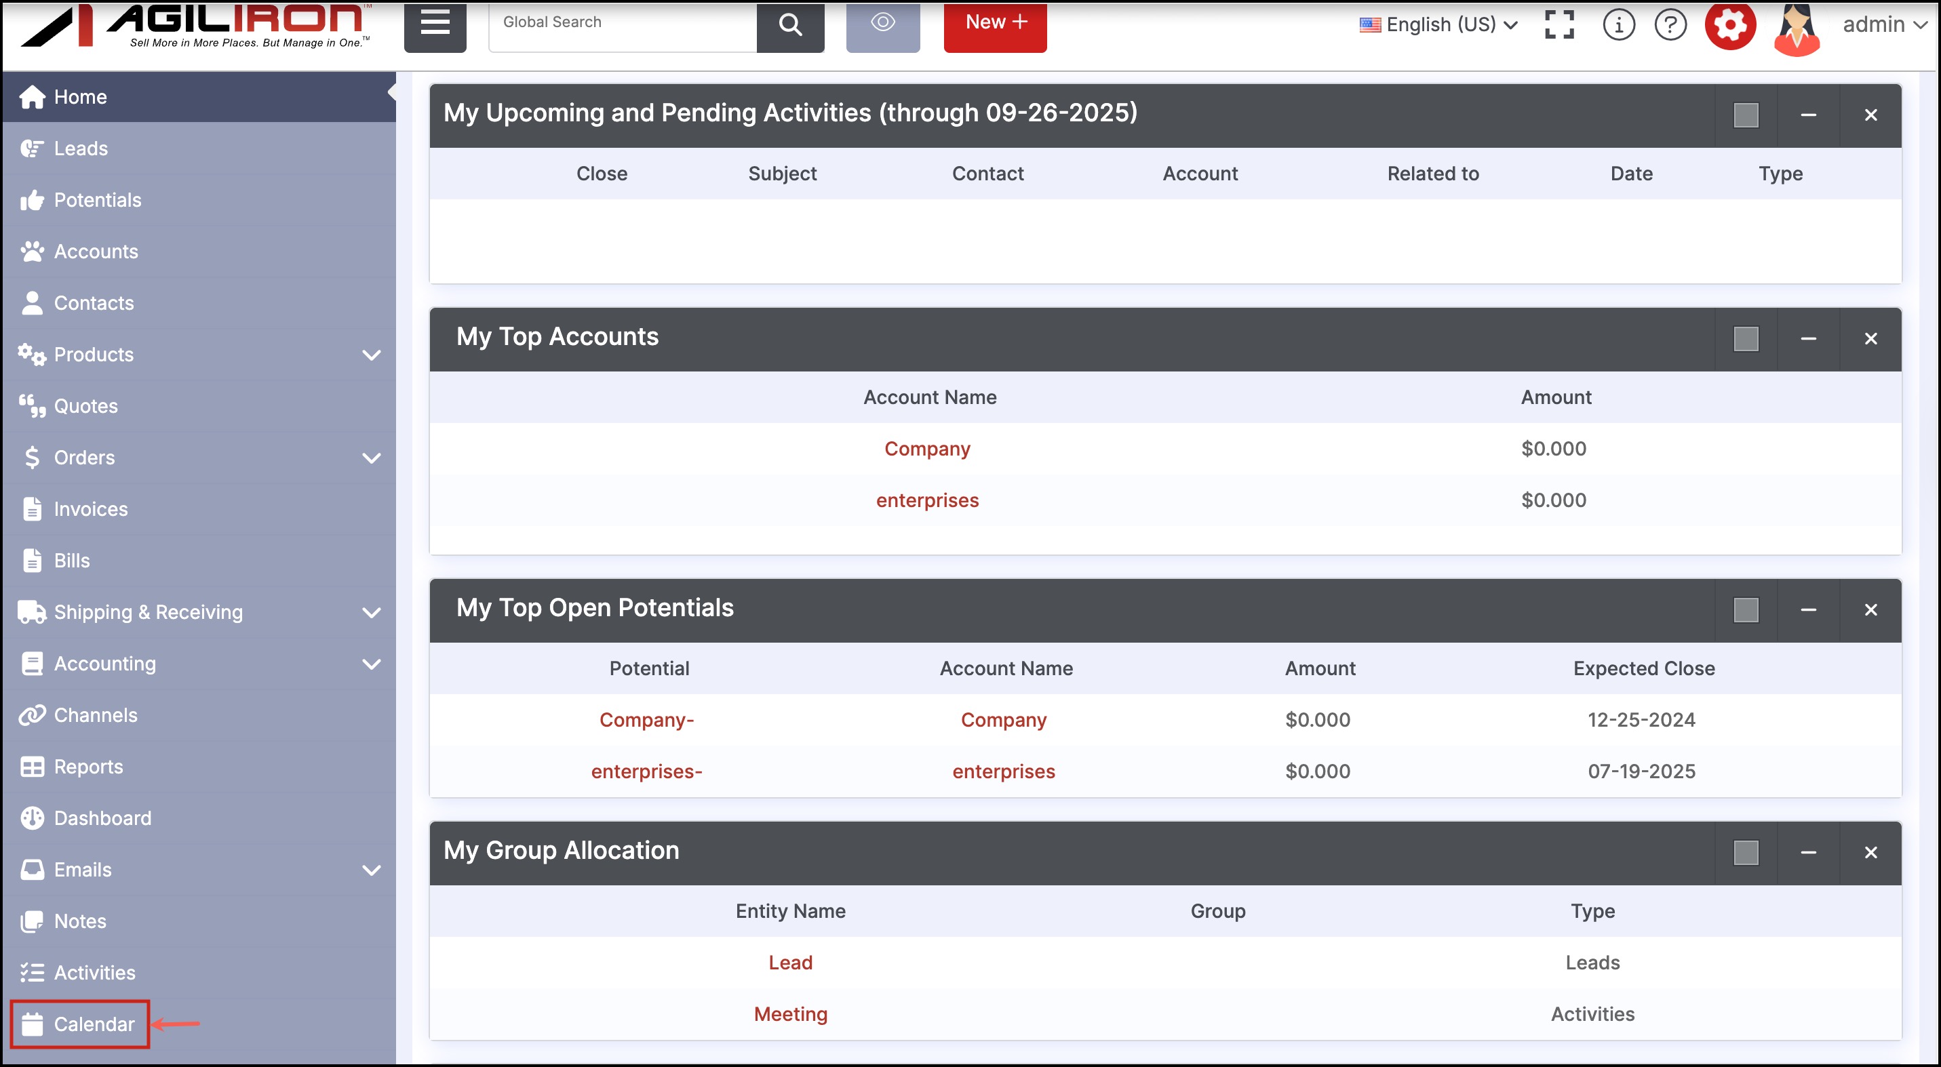Open the enterprises account link in Top Accounts
Viewport: 1941px width, 1067px height.
tap(927, 500)
